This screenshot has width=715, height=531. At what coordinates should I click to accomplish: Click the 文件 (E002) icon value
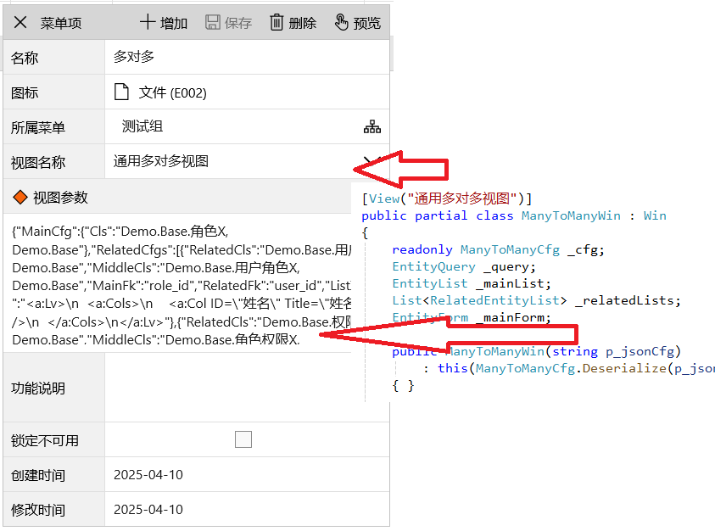(172, 92)
